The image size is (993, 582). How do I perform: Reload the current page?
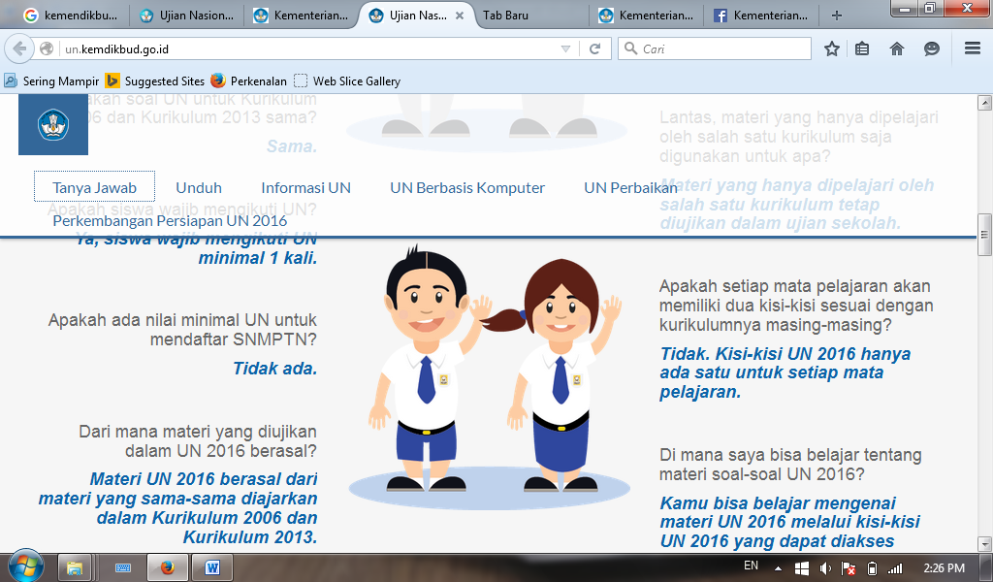[593, 48]
